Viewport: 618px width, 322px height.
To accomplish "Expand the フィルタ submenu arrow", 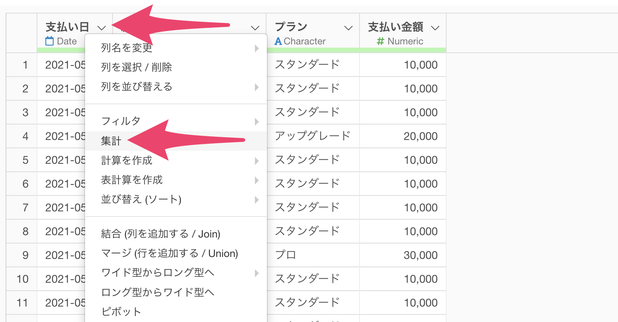I will [x=257, y=121].
